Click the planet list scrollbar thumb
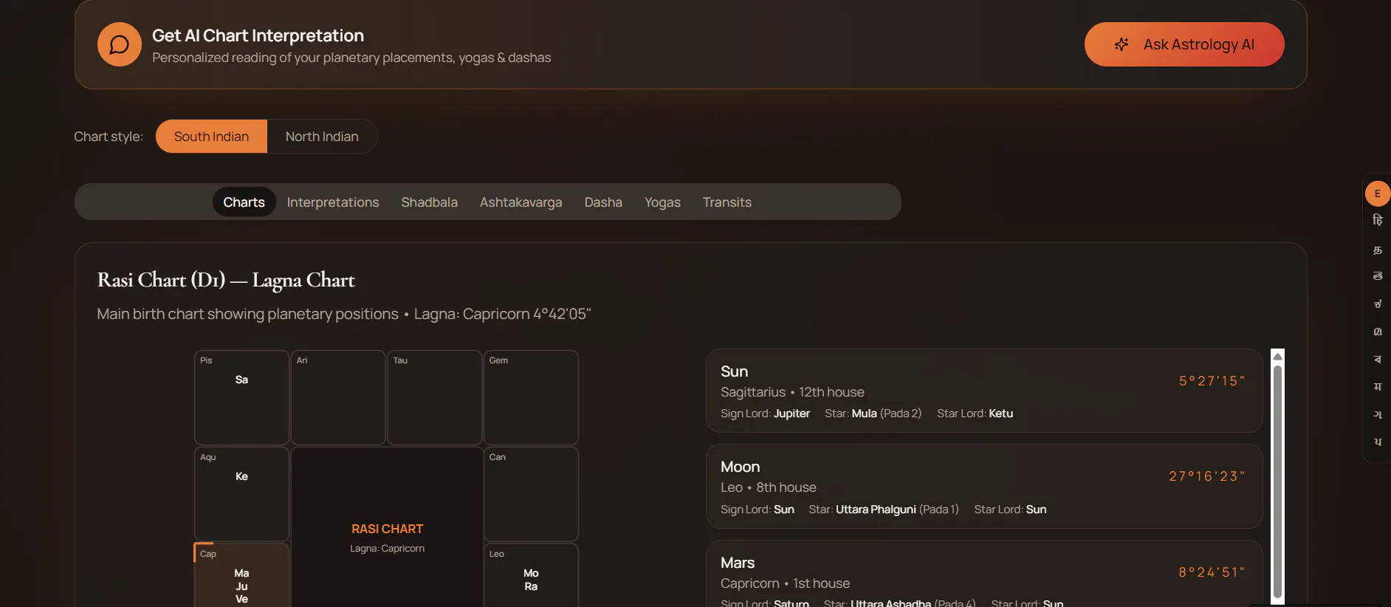 tap(1277, 481)
